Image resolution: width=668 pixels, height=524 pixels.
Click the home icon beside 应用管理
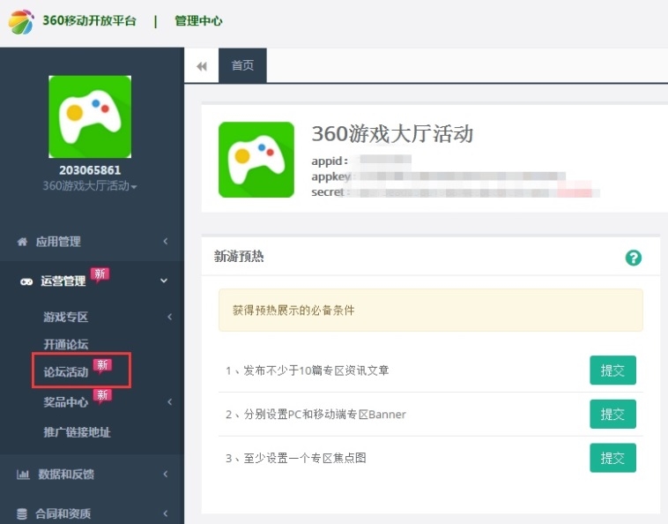(22, 242)
